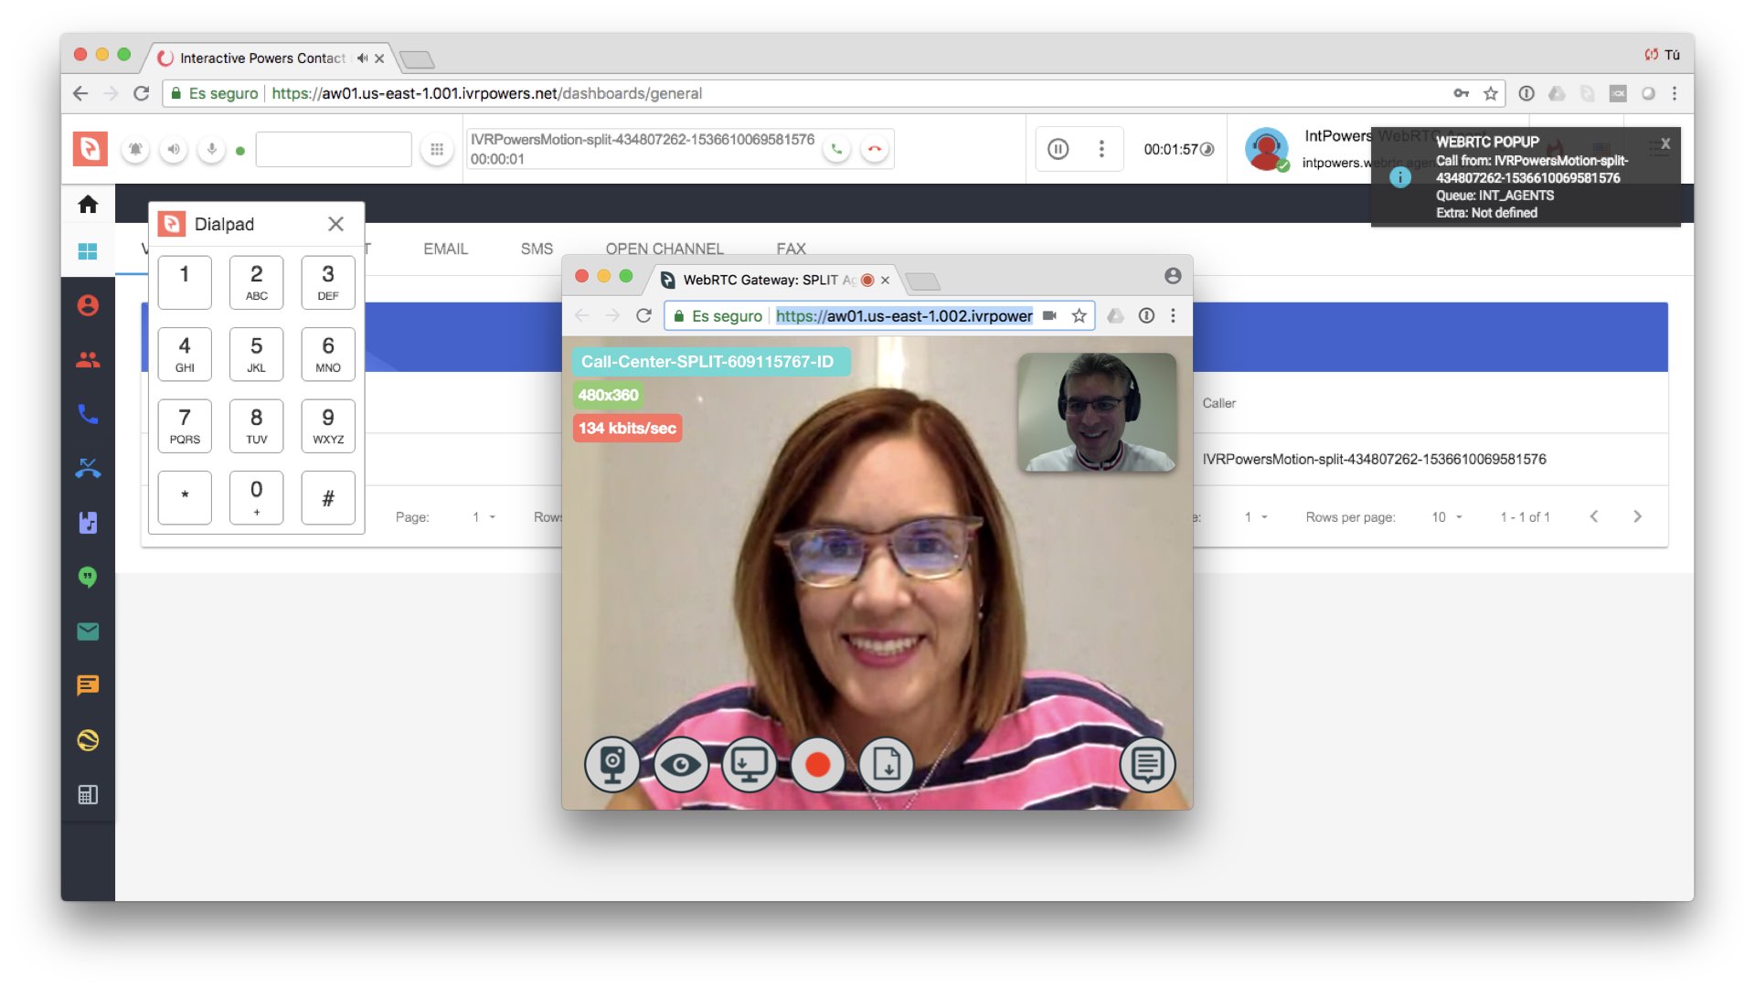This screenshot has width=1755, height=987.
Task: Toggle the ringer bell icon
Action: pyautogui.click(x=135, y=149)
